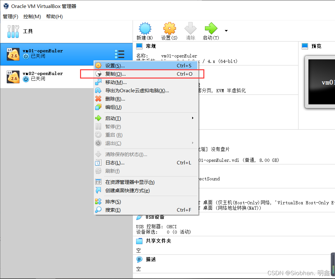Click the 共享文件夹 shared folders icon
335x279 pixels.
139,241
